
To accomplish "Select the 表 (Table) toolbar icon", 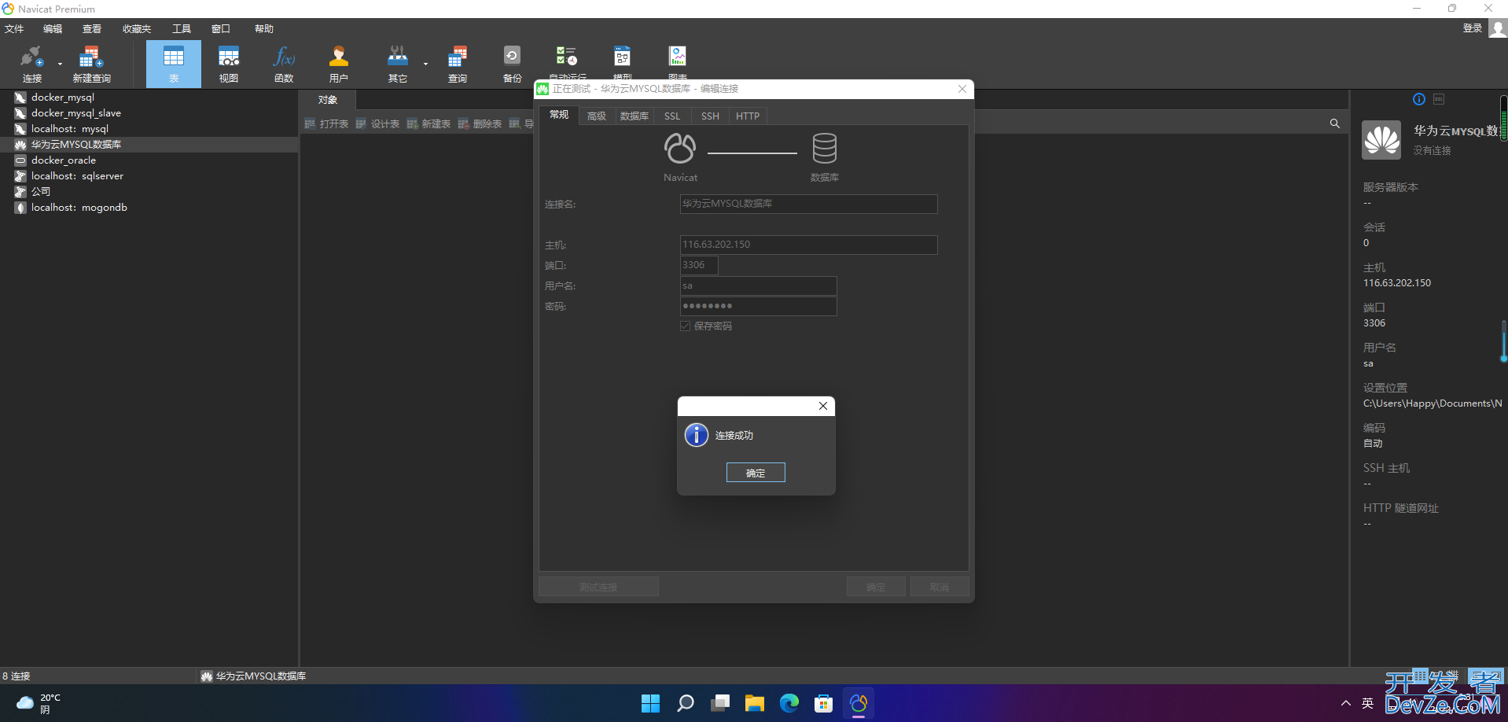I will point(174,64).
